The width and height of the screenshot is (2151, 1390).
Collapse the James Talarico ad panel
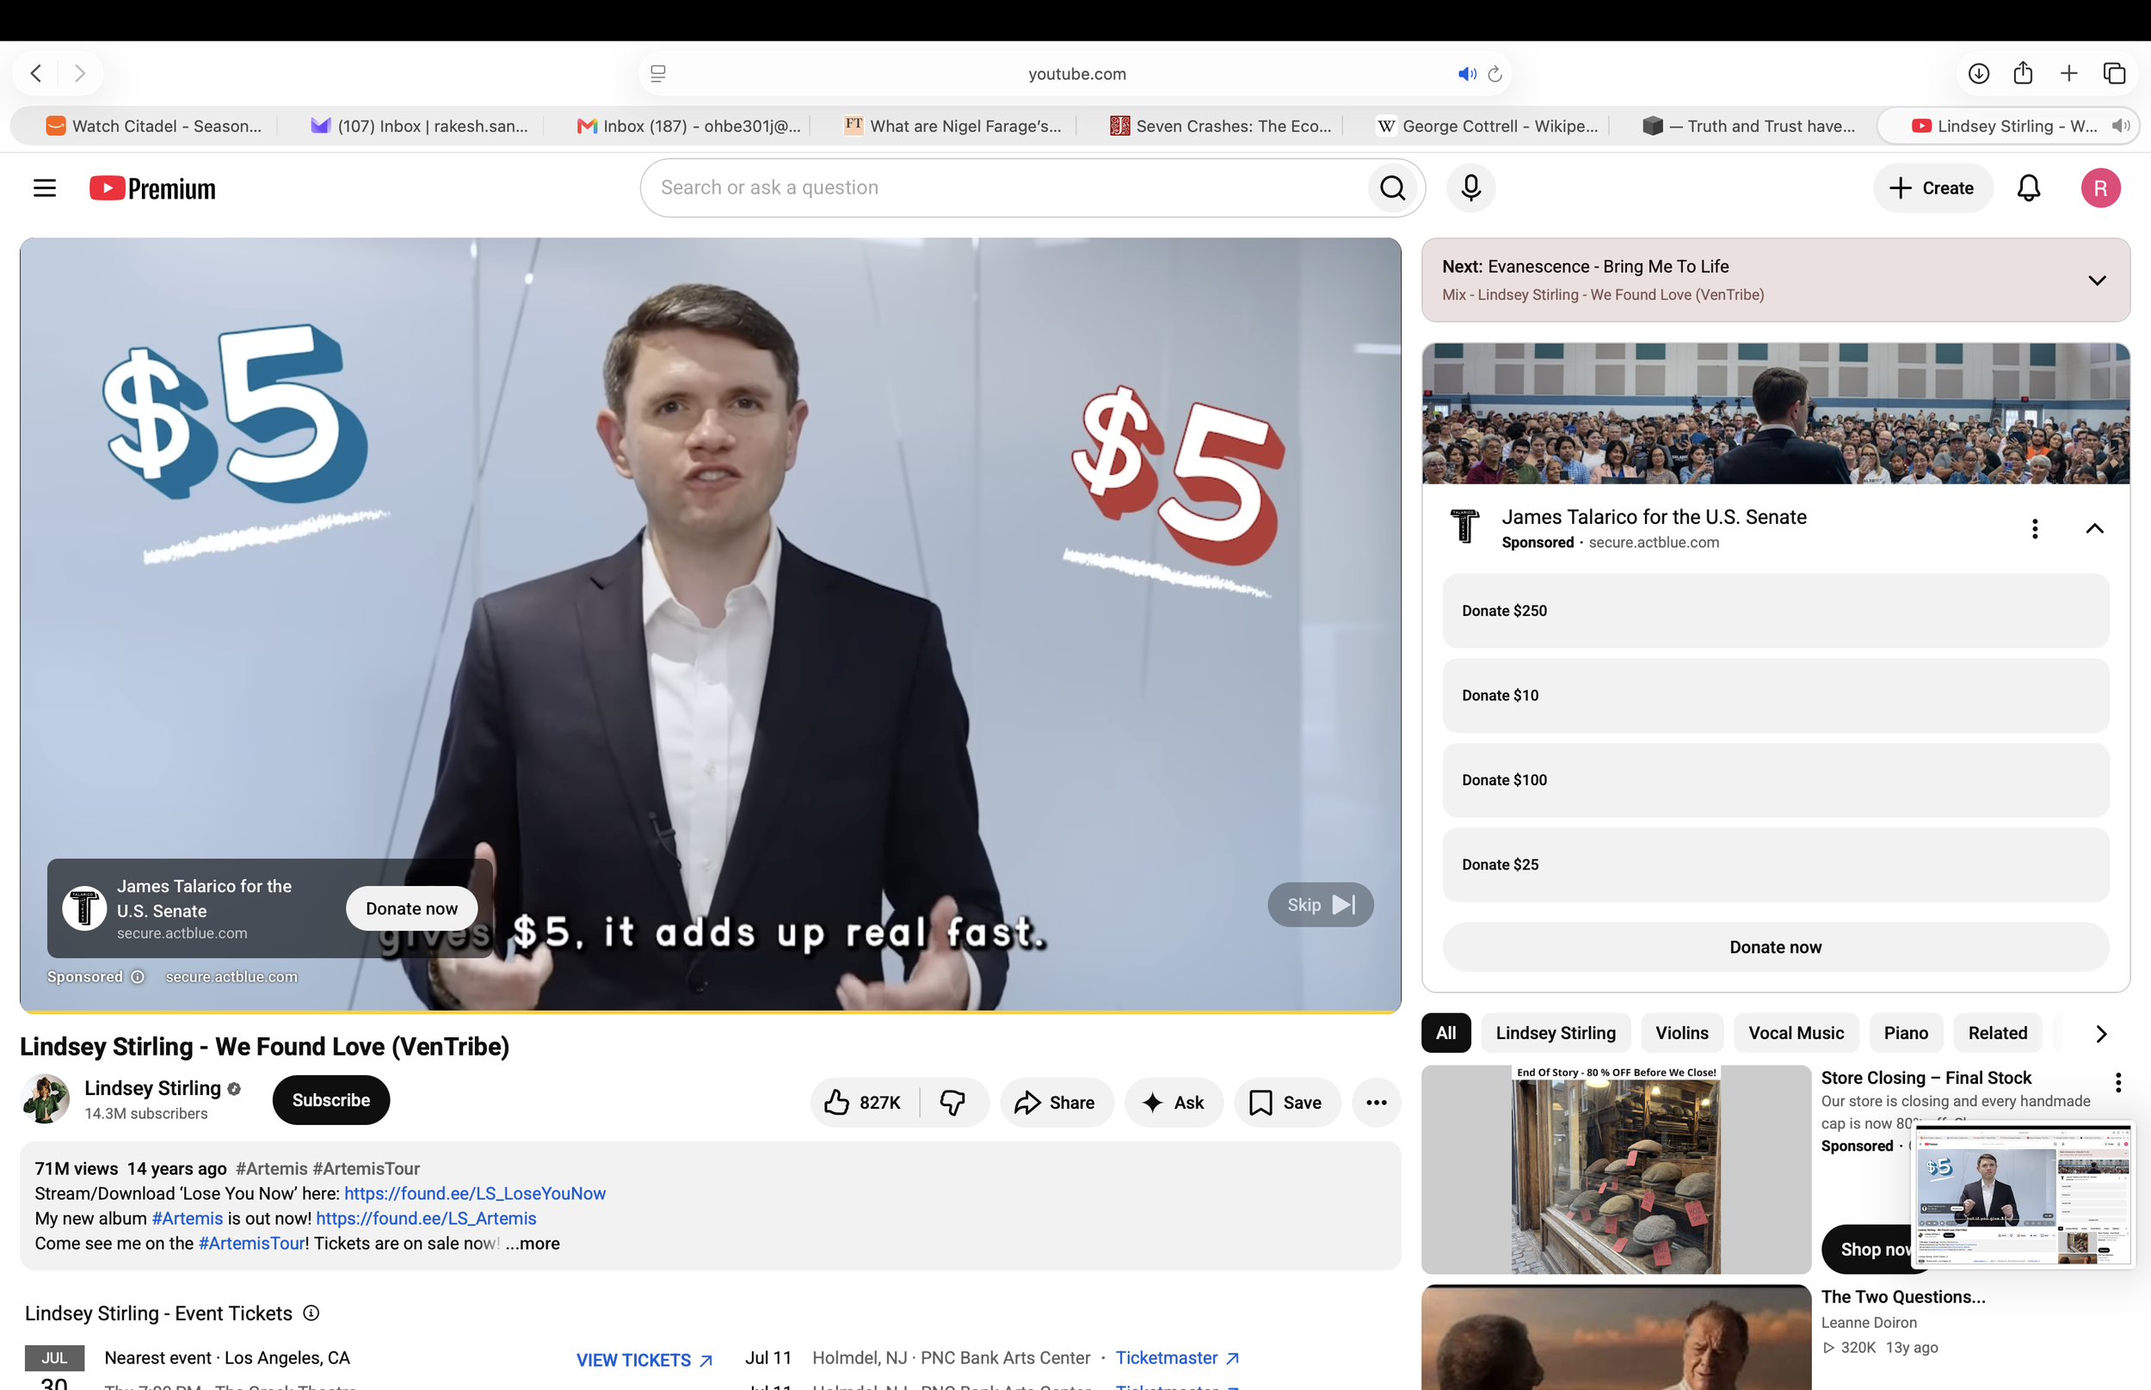(2094, 529)
